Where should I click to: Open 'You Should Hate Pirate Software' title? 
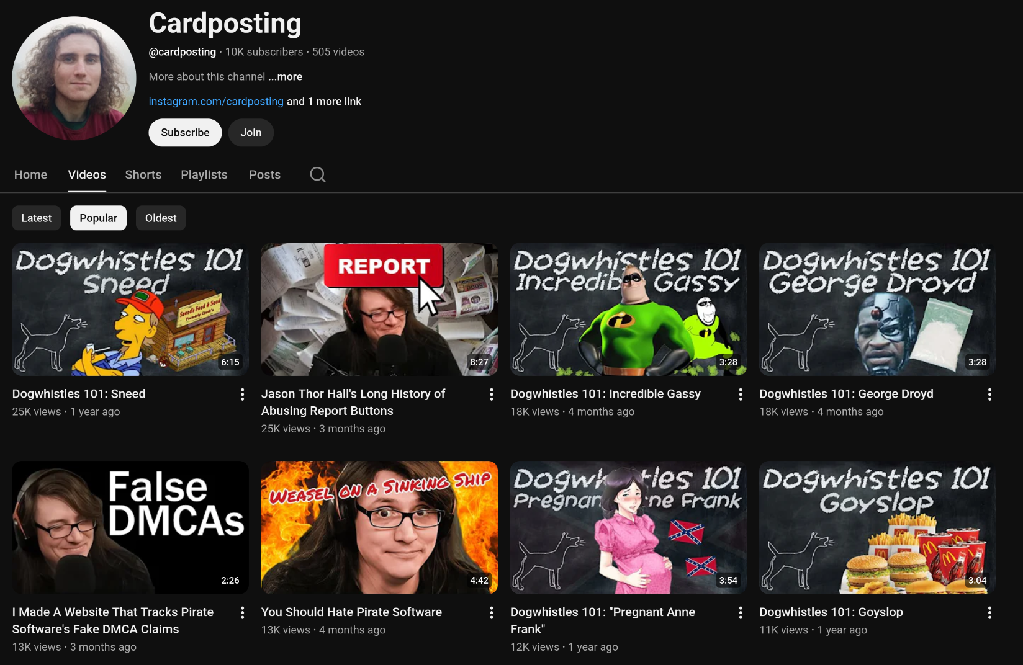click(x=351, y=612)
